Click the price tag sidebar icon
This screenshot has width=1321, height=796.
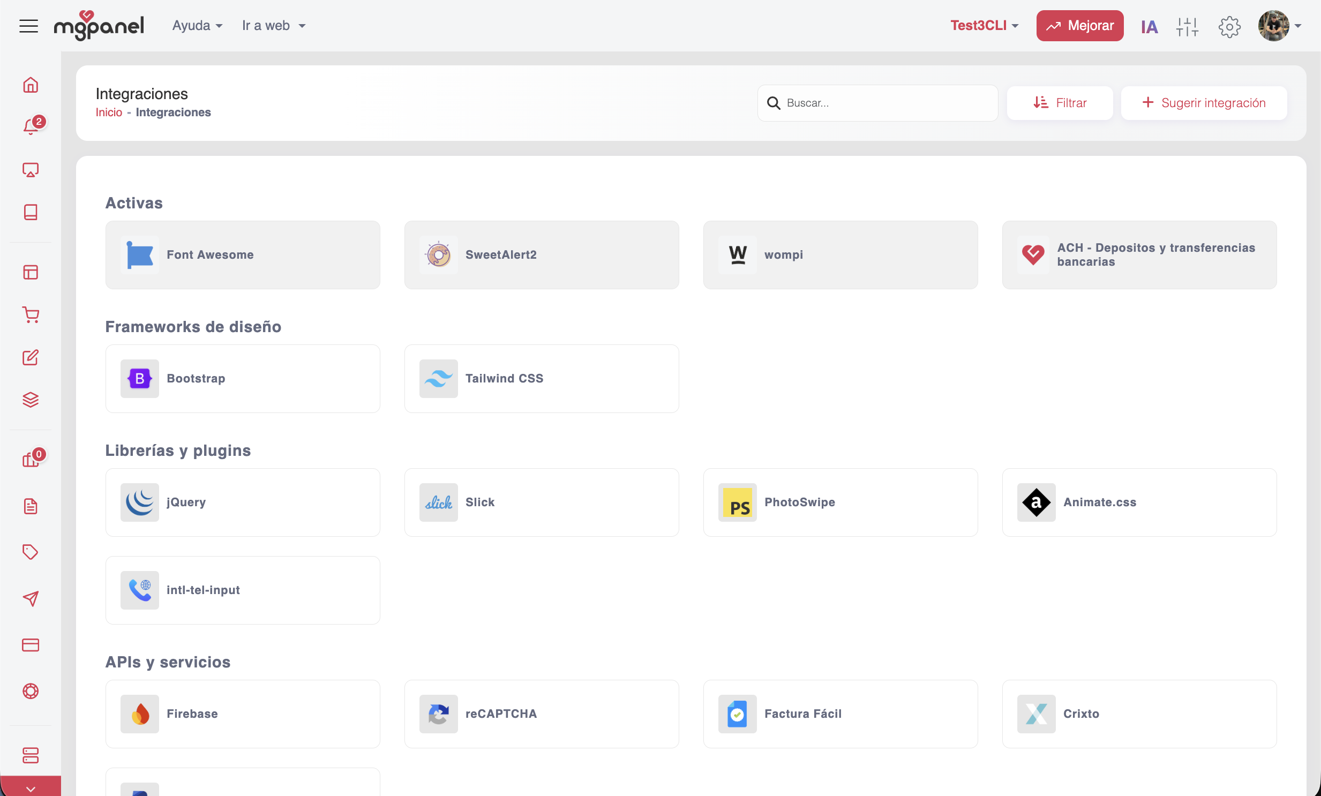tap(31, 552)
